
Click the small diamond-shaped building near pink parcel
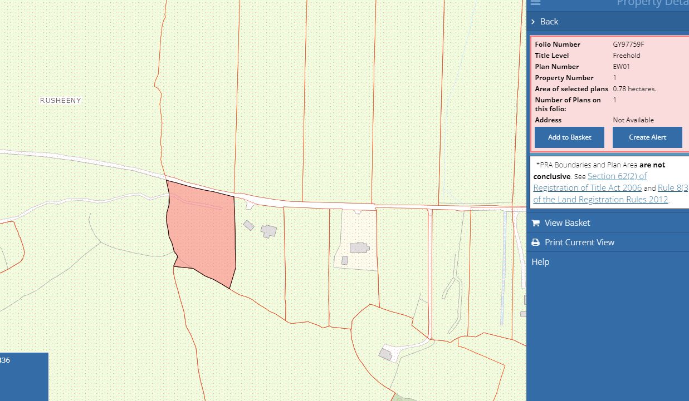248,225
